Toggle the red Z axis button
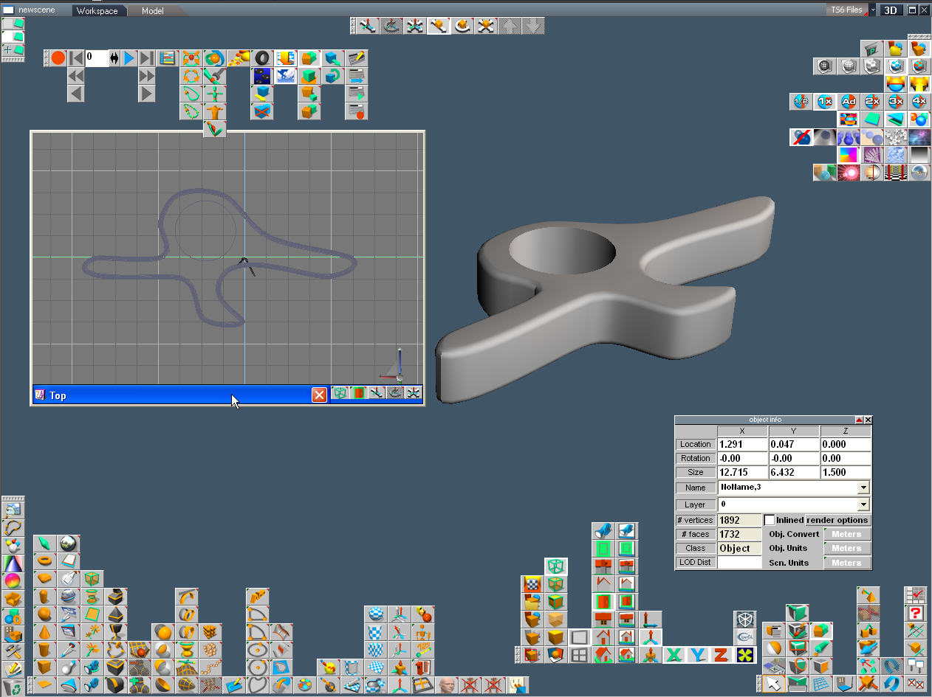This screenshot has height=697, width=932. point(721,655)
